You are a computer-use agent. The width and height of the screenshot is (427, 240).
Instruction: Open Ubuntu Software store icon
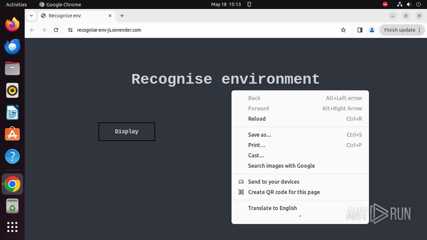coord(12,134)
